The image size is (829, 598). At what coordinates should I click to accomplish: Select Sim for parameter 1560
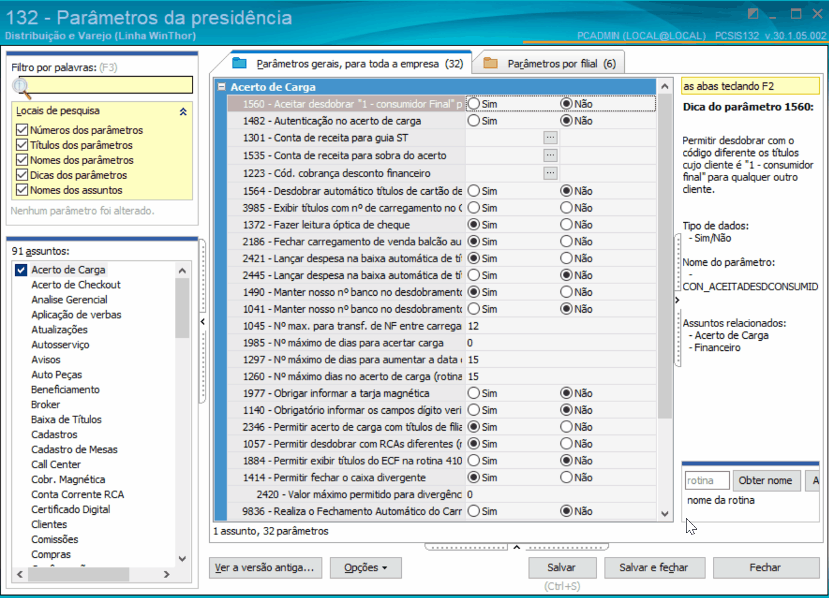[474, 104]
